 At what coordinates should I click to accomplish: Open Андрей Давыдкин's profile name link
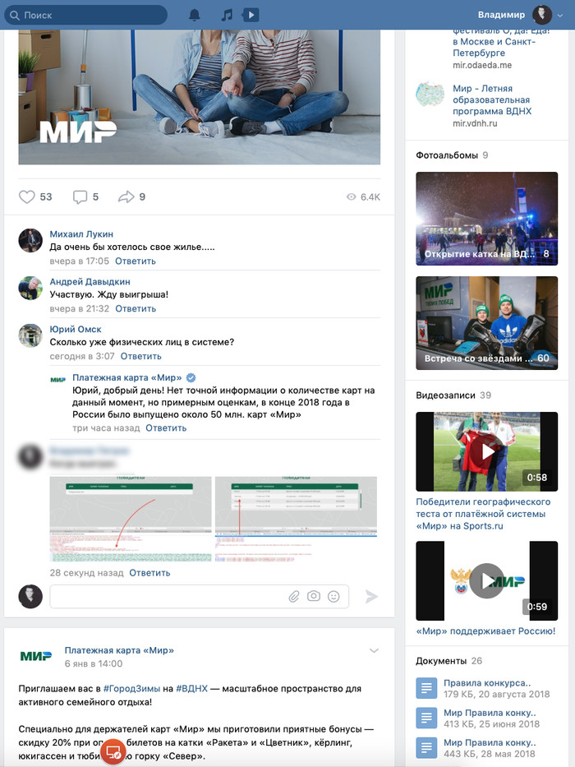(x=90, y=282)
